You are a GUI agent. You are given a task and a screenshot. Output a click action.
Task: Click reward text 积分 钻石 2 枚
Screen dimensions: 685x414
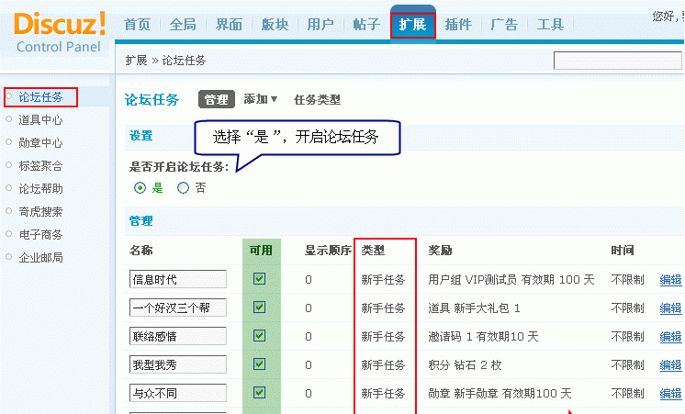click(465, 364)
